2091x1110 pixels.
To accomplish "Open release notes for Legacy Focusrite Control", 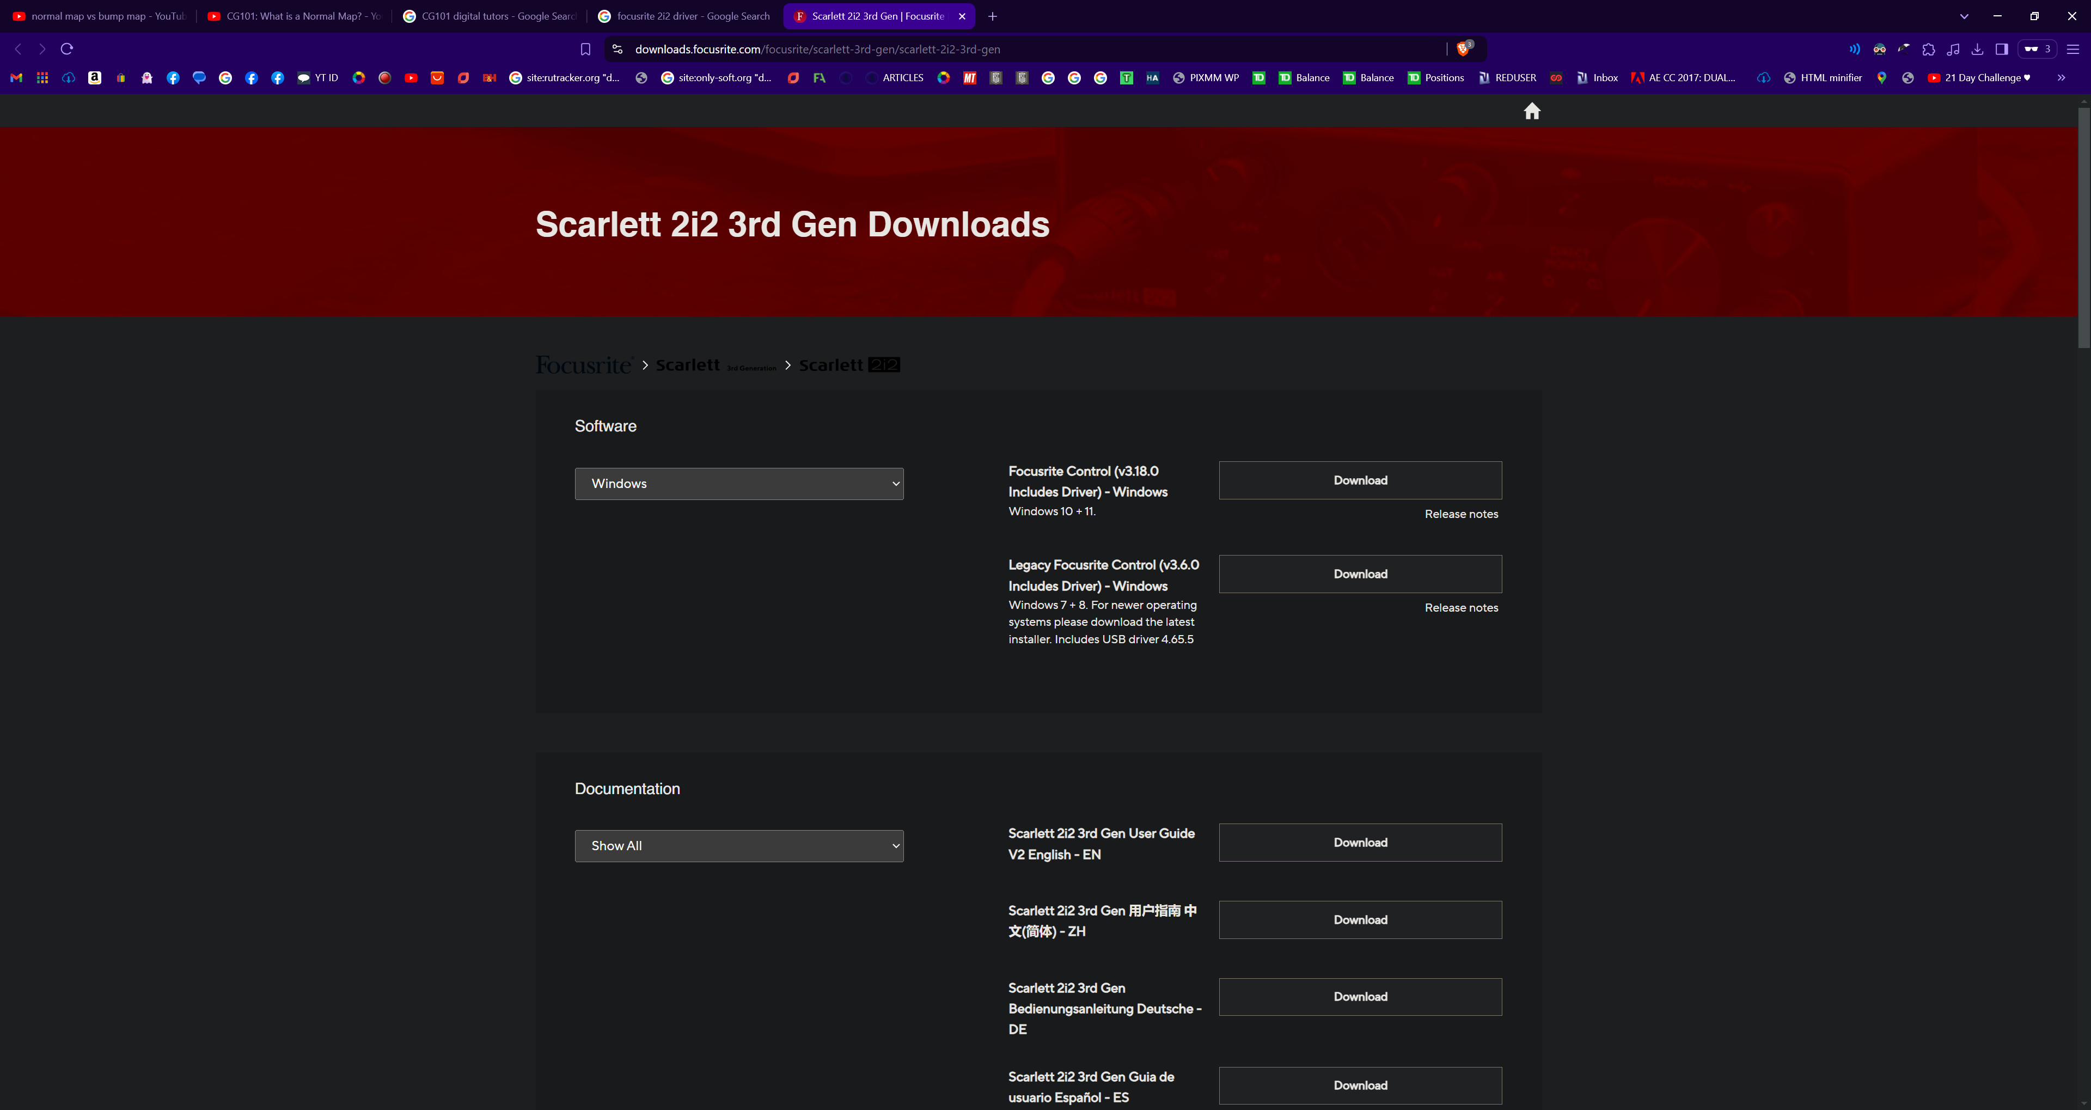I will (1461, 607).
